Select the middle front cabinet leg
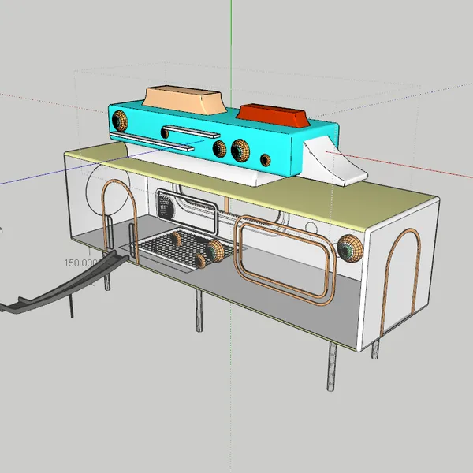Viewport: 473px width, 473px height. pos(199,311)
